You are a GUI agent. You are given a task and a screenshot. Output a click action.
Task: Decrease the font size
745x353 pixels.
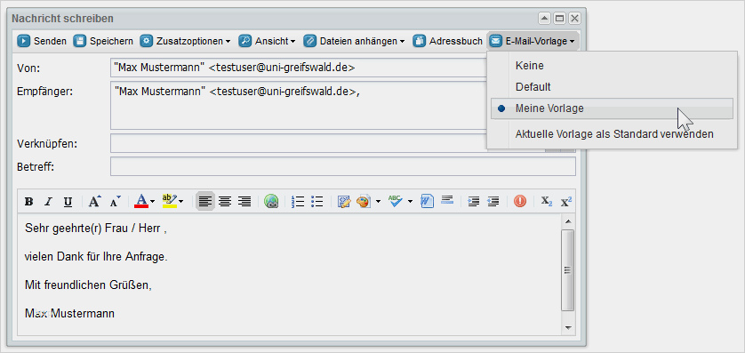pos(116,202)
